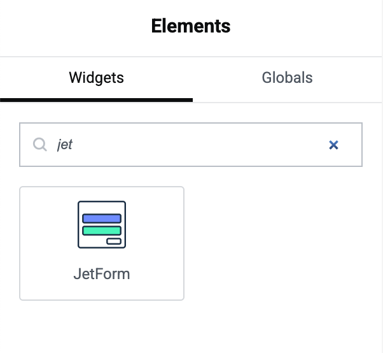Click small white button shape in JetForm icon
This screenshot has width=383, height=353.
[x=114, y=241]
